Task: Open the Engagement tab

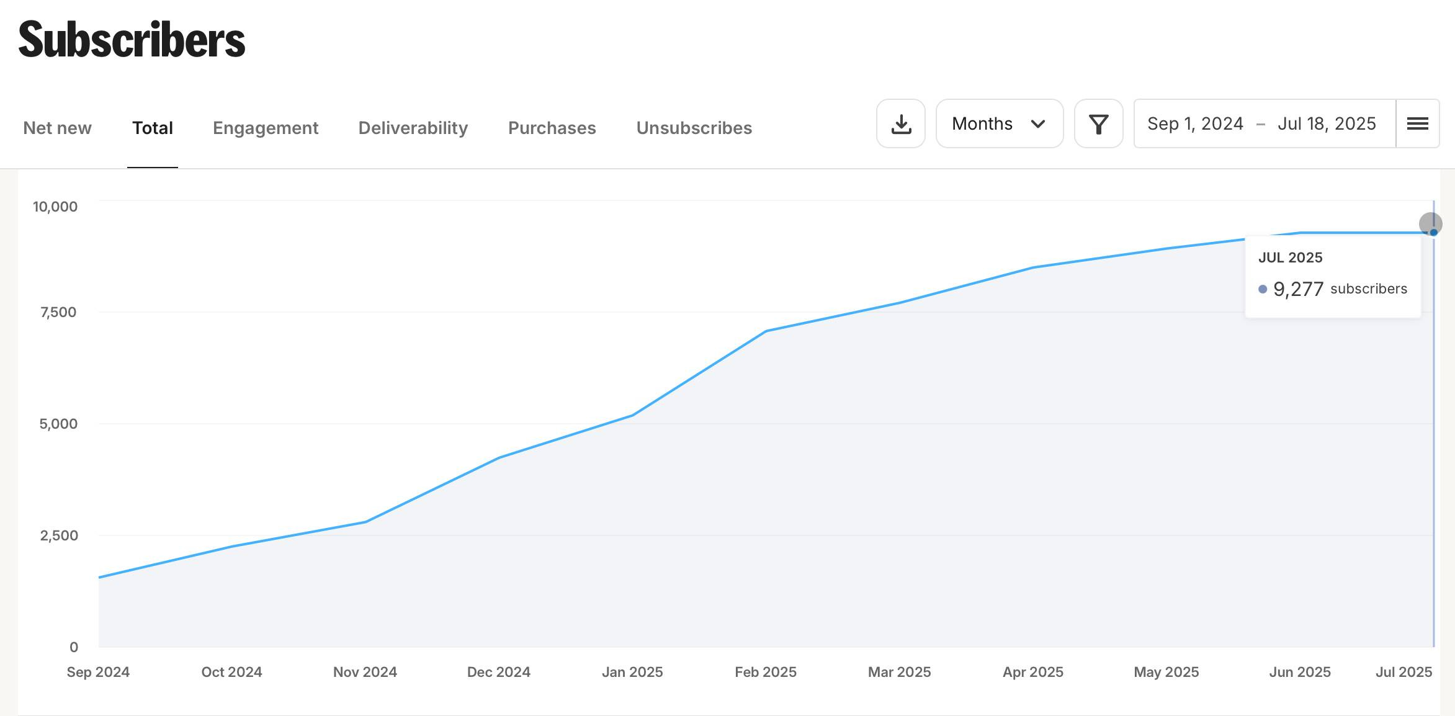Action: pyautogui.click(x=266, y=128)
